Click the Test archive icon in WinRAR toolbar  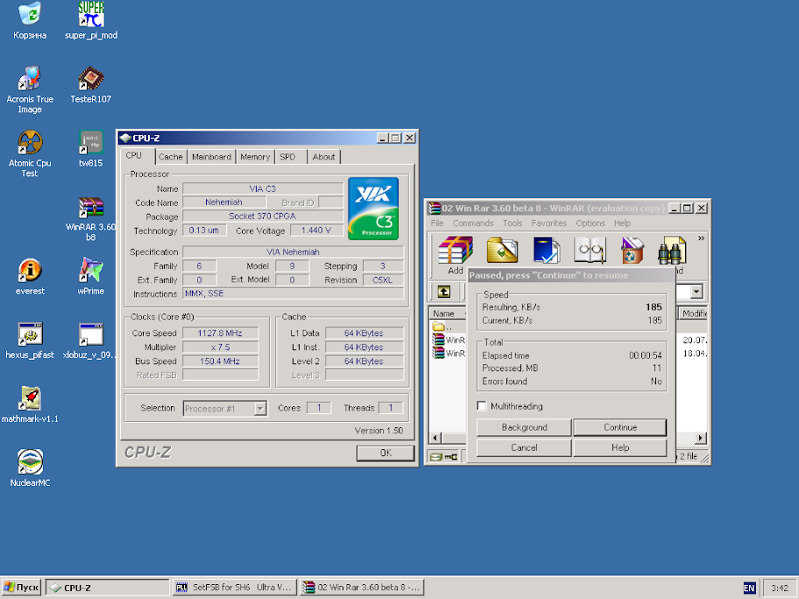click(547, 250)
